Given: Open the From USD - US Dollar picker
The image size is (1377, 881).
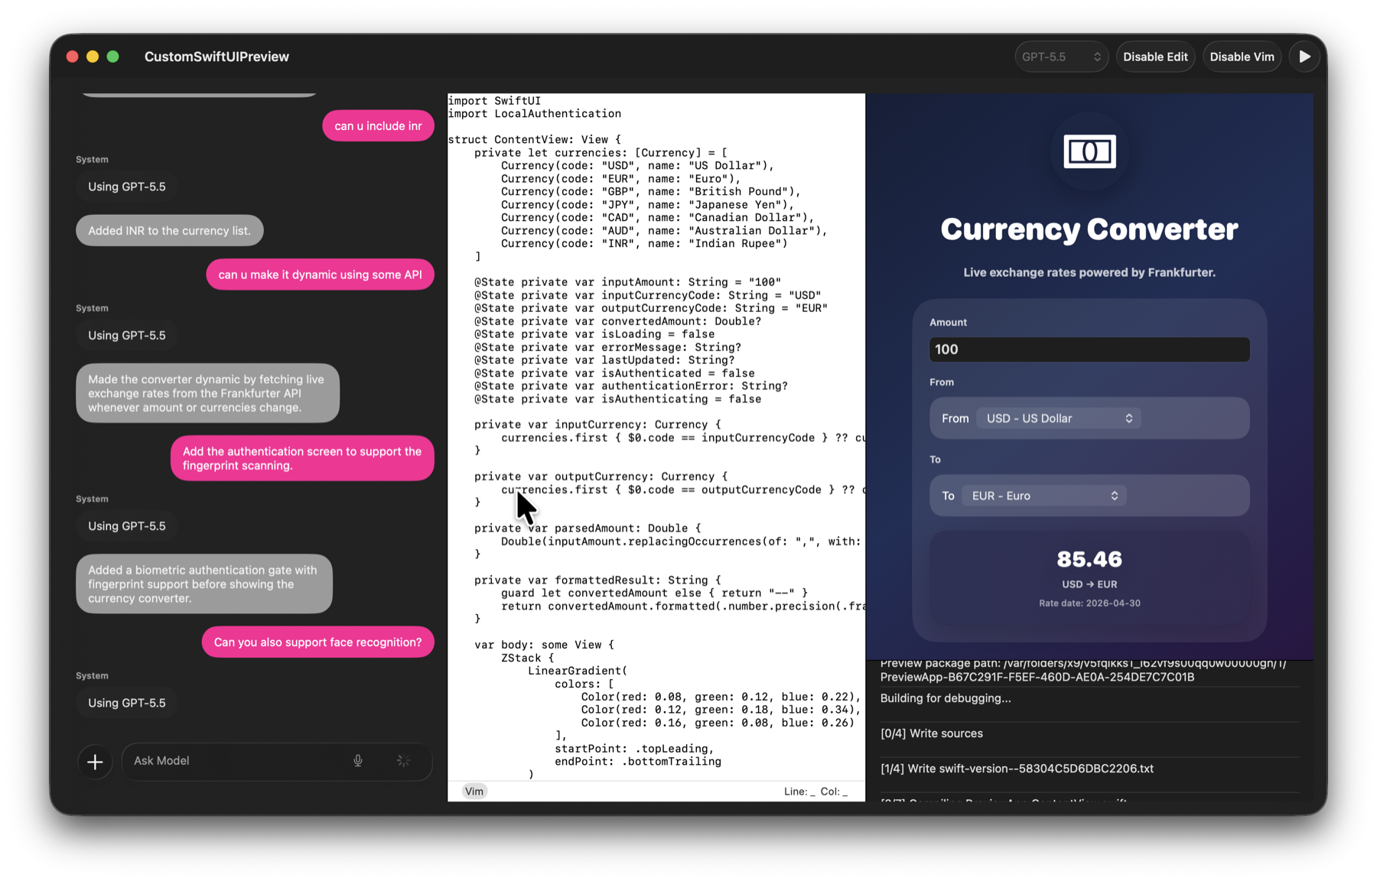Looking at the screenshot, I should [1059, 418].
